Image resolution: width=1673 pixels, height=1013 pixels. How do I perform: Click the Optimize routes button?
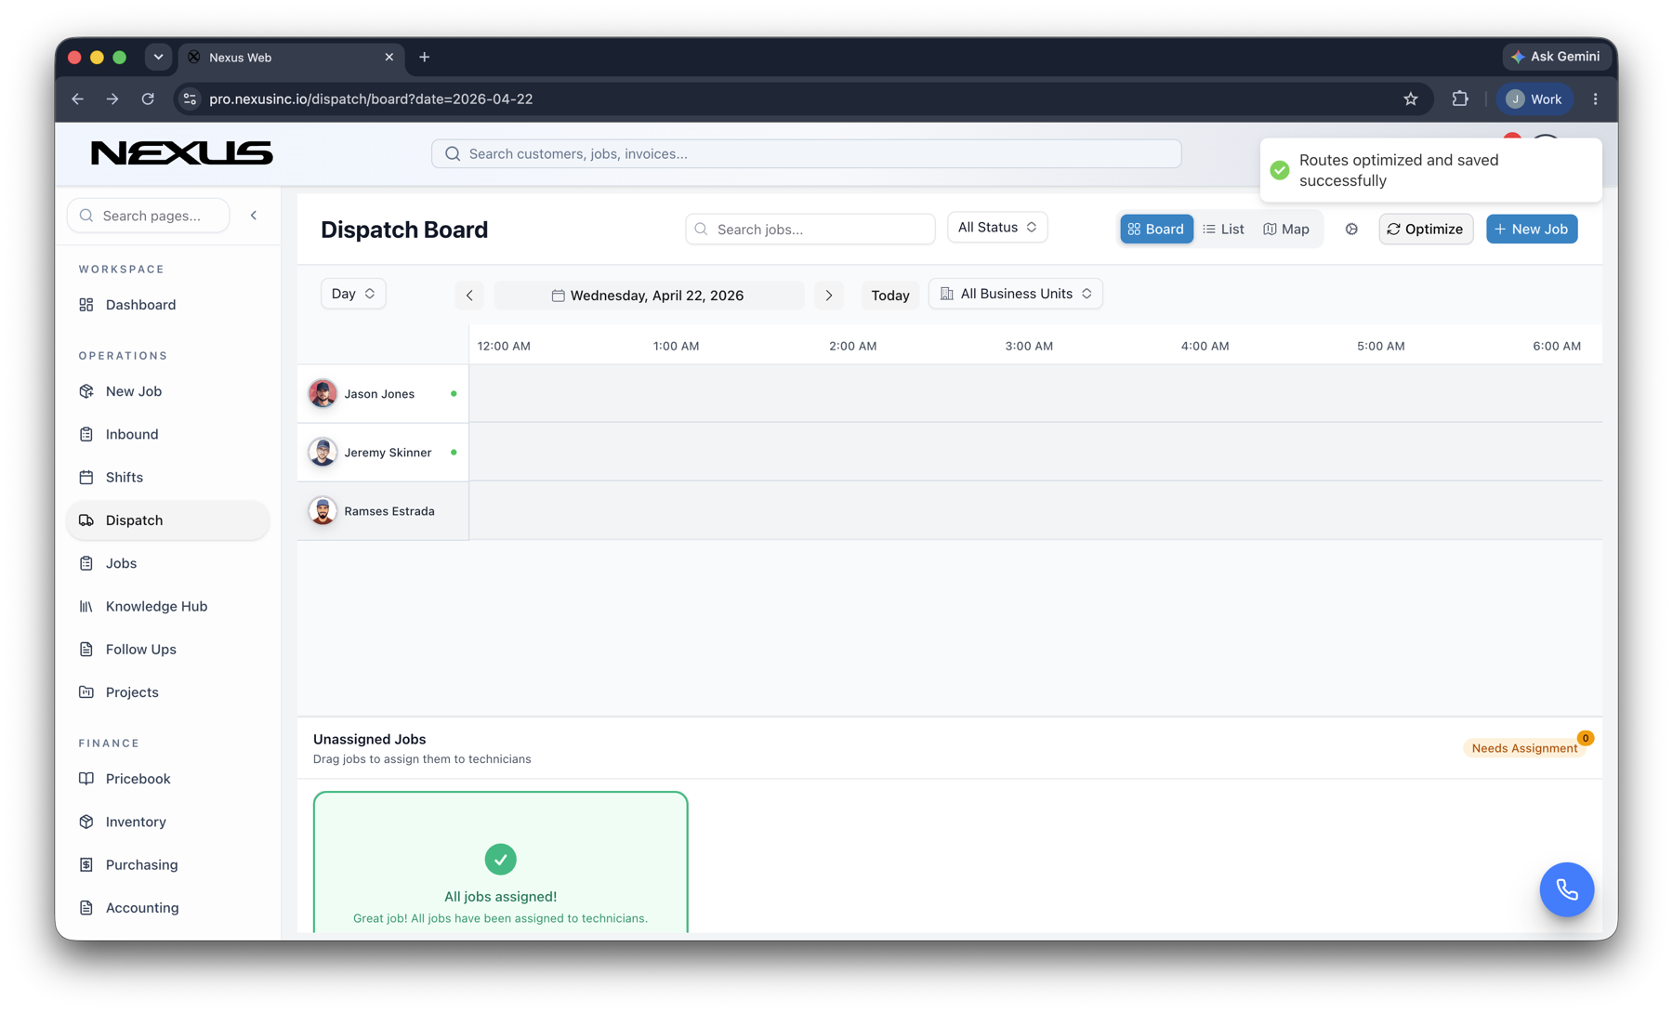tap(1426, 229)
